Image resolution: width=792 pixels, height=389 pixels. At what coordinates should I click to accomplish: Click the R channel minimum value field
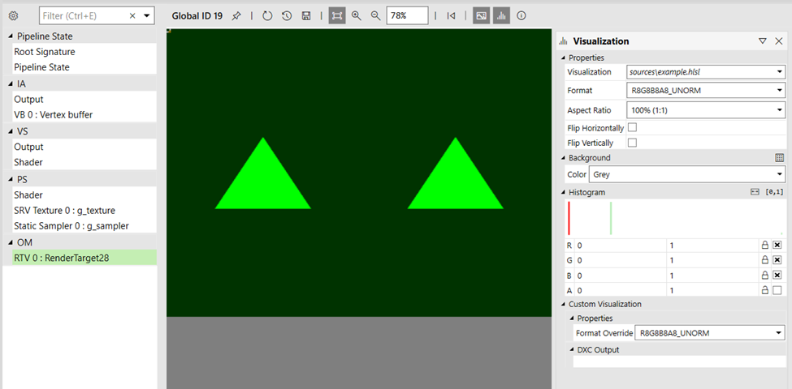pyautogui.click(x=621, y=246)
